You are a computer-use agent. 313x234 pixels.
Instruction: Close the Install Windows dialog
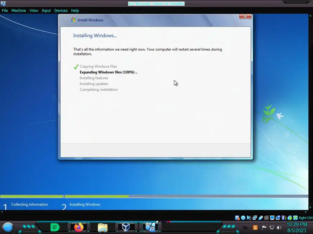pyautogui.click(x=245, y=16)
